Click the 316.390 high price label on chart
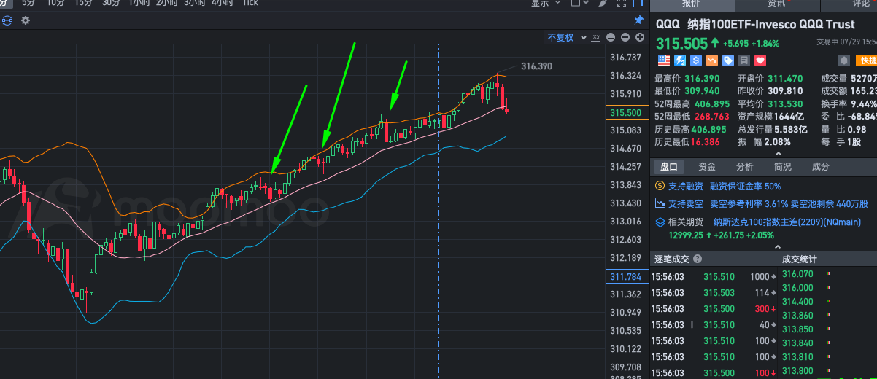 tap(537, 66)
